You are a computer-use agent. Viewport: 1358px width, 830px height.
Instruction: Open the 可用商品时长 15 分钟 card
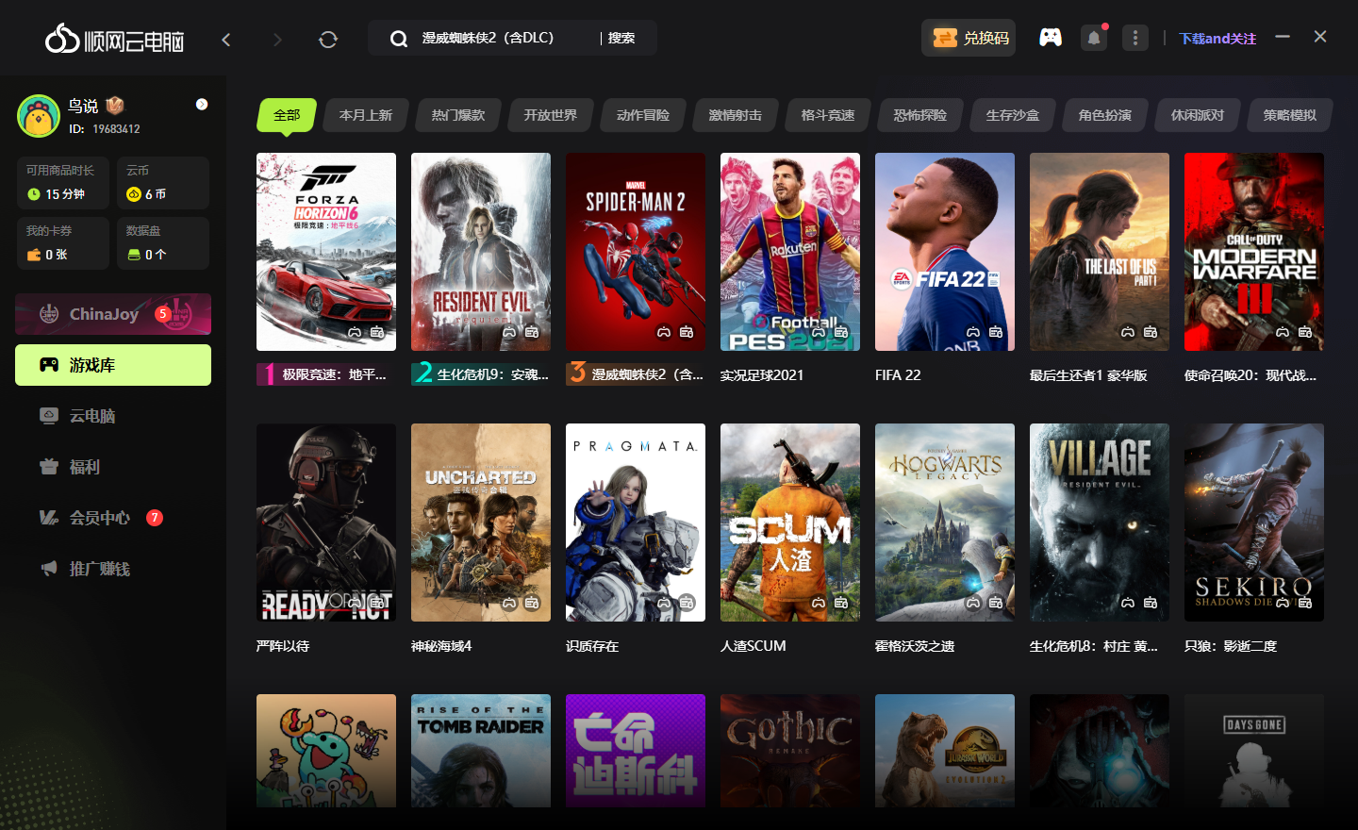tap(63, 183)
